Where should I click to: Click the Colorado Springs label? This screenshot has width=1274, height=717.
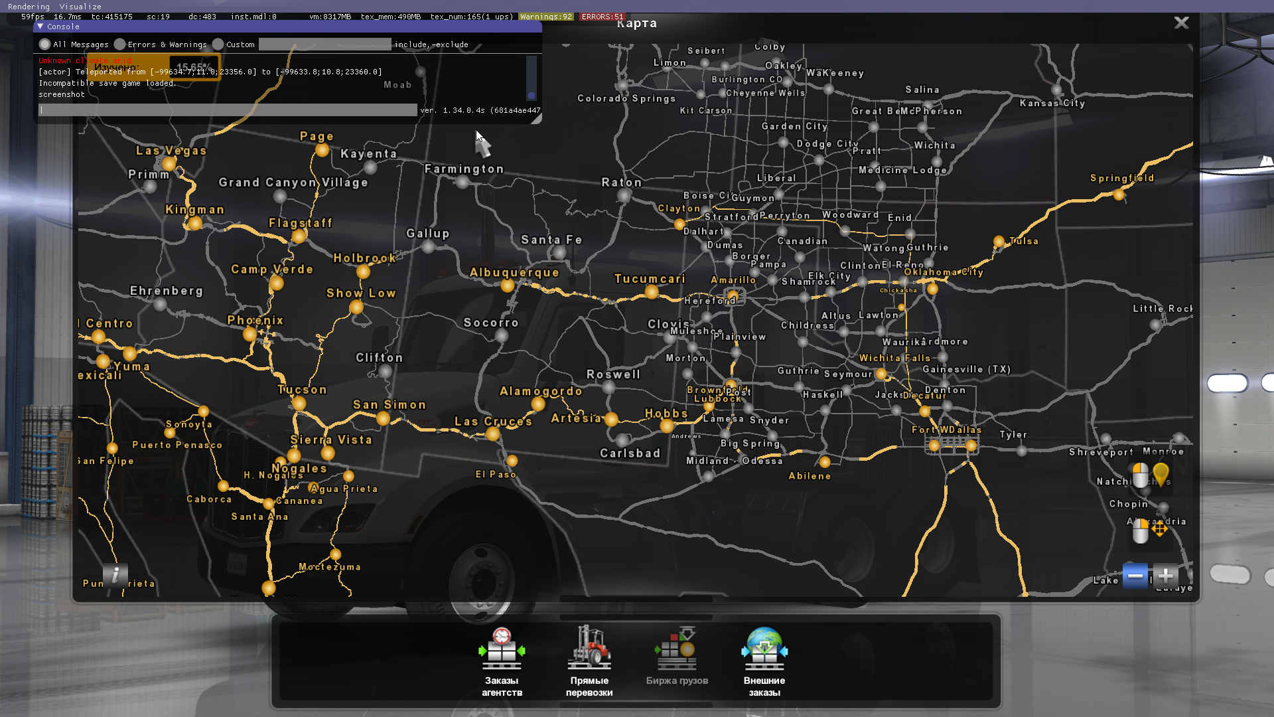click(626, 98)
